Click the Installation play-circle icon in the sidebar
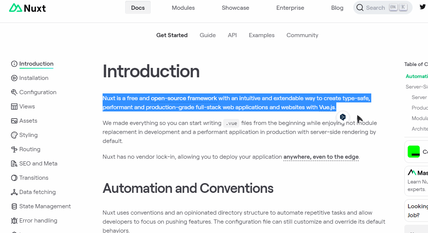The height and width of the screenshot is (233, 428). pyautogui.click(x=14, y=78)
